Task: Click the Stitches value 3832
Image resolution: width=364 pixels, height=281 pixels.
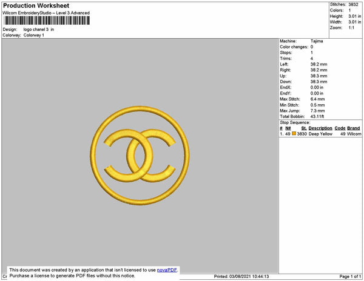Action: [x=353, y=4]
